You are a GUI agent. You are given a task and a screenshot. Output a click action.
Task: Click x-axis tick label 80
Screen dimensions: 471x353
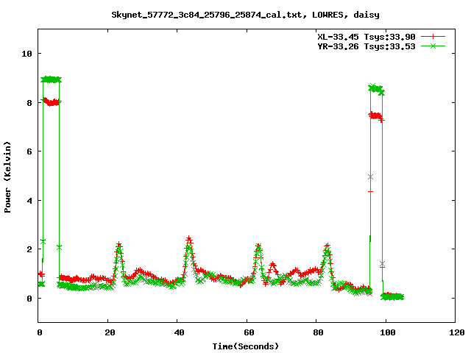point(319,332)
